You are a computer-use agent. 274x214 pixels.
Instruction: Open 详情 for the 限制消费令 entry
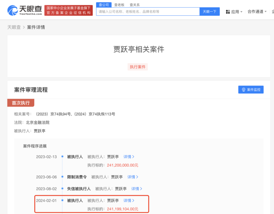[132, 177]
